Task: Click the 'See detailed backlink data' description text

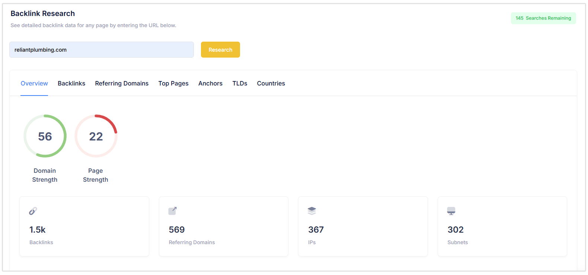Action: (x=93, y=25)
